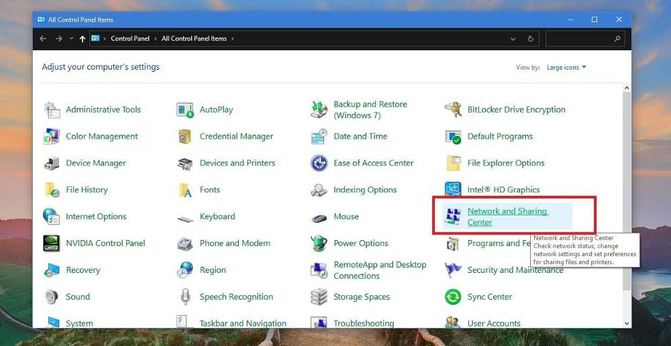Select the 'All Control Panel Items' breadcrumb

click(x=194, y=38)
